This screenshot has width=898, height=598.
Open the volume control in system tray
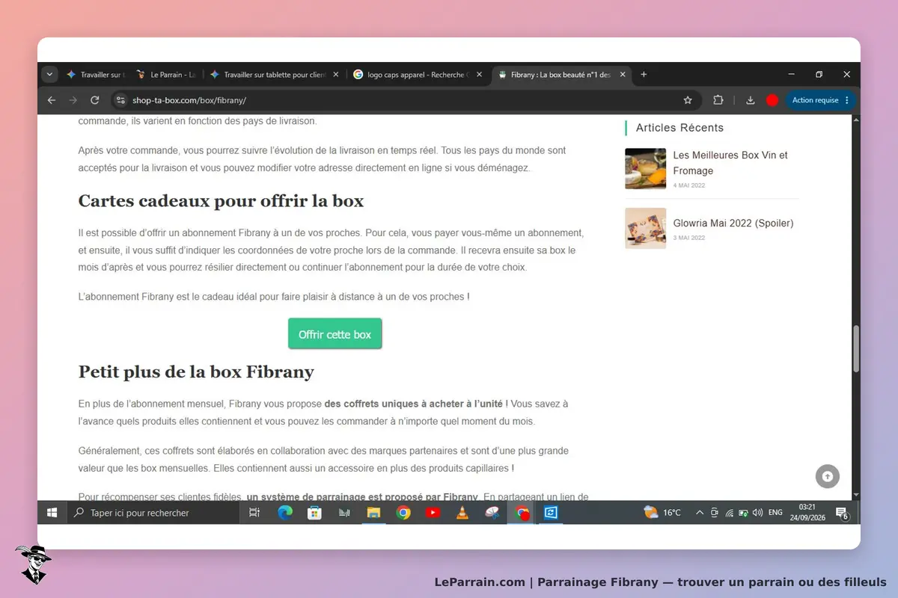tap(757, 513)
